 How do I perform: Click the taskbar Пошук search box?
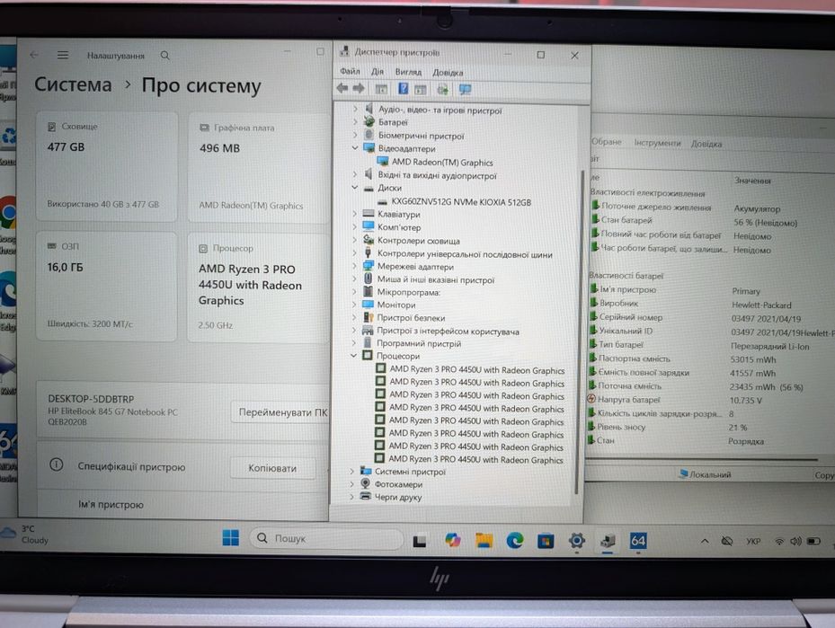(x=326, y=538)
